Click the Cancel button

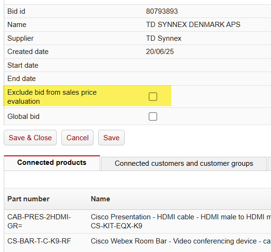pos(77,138)
